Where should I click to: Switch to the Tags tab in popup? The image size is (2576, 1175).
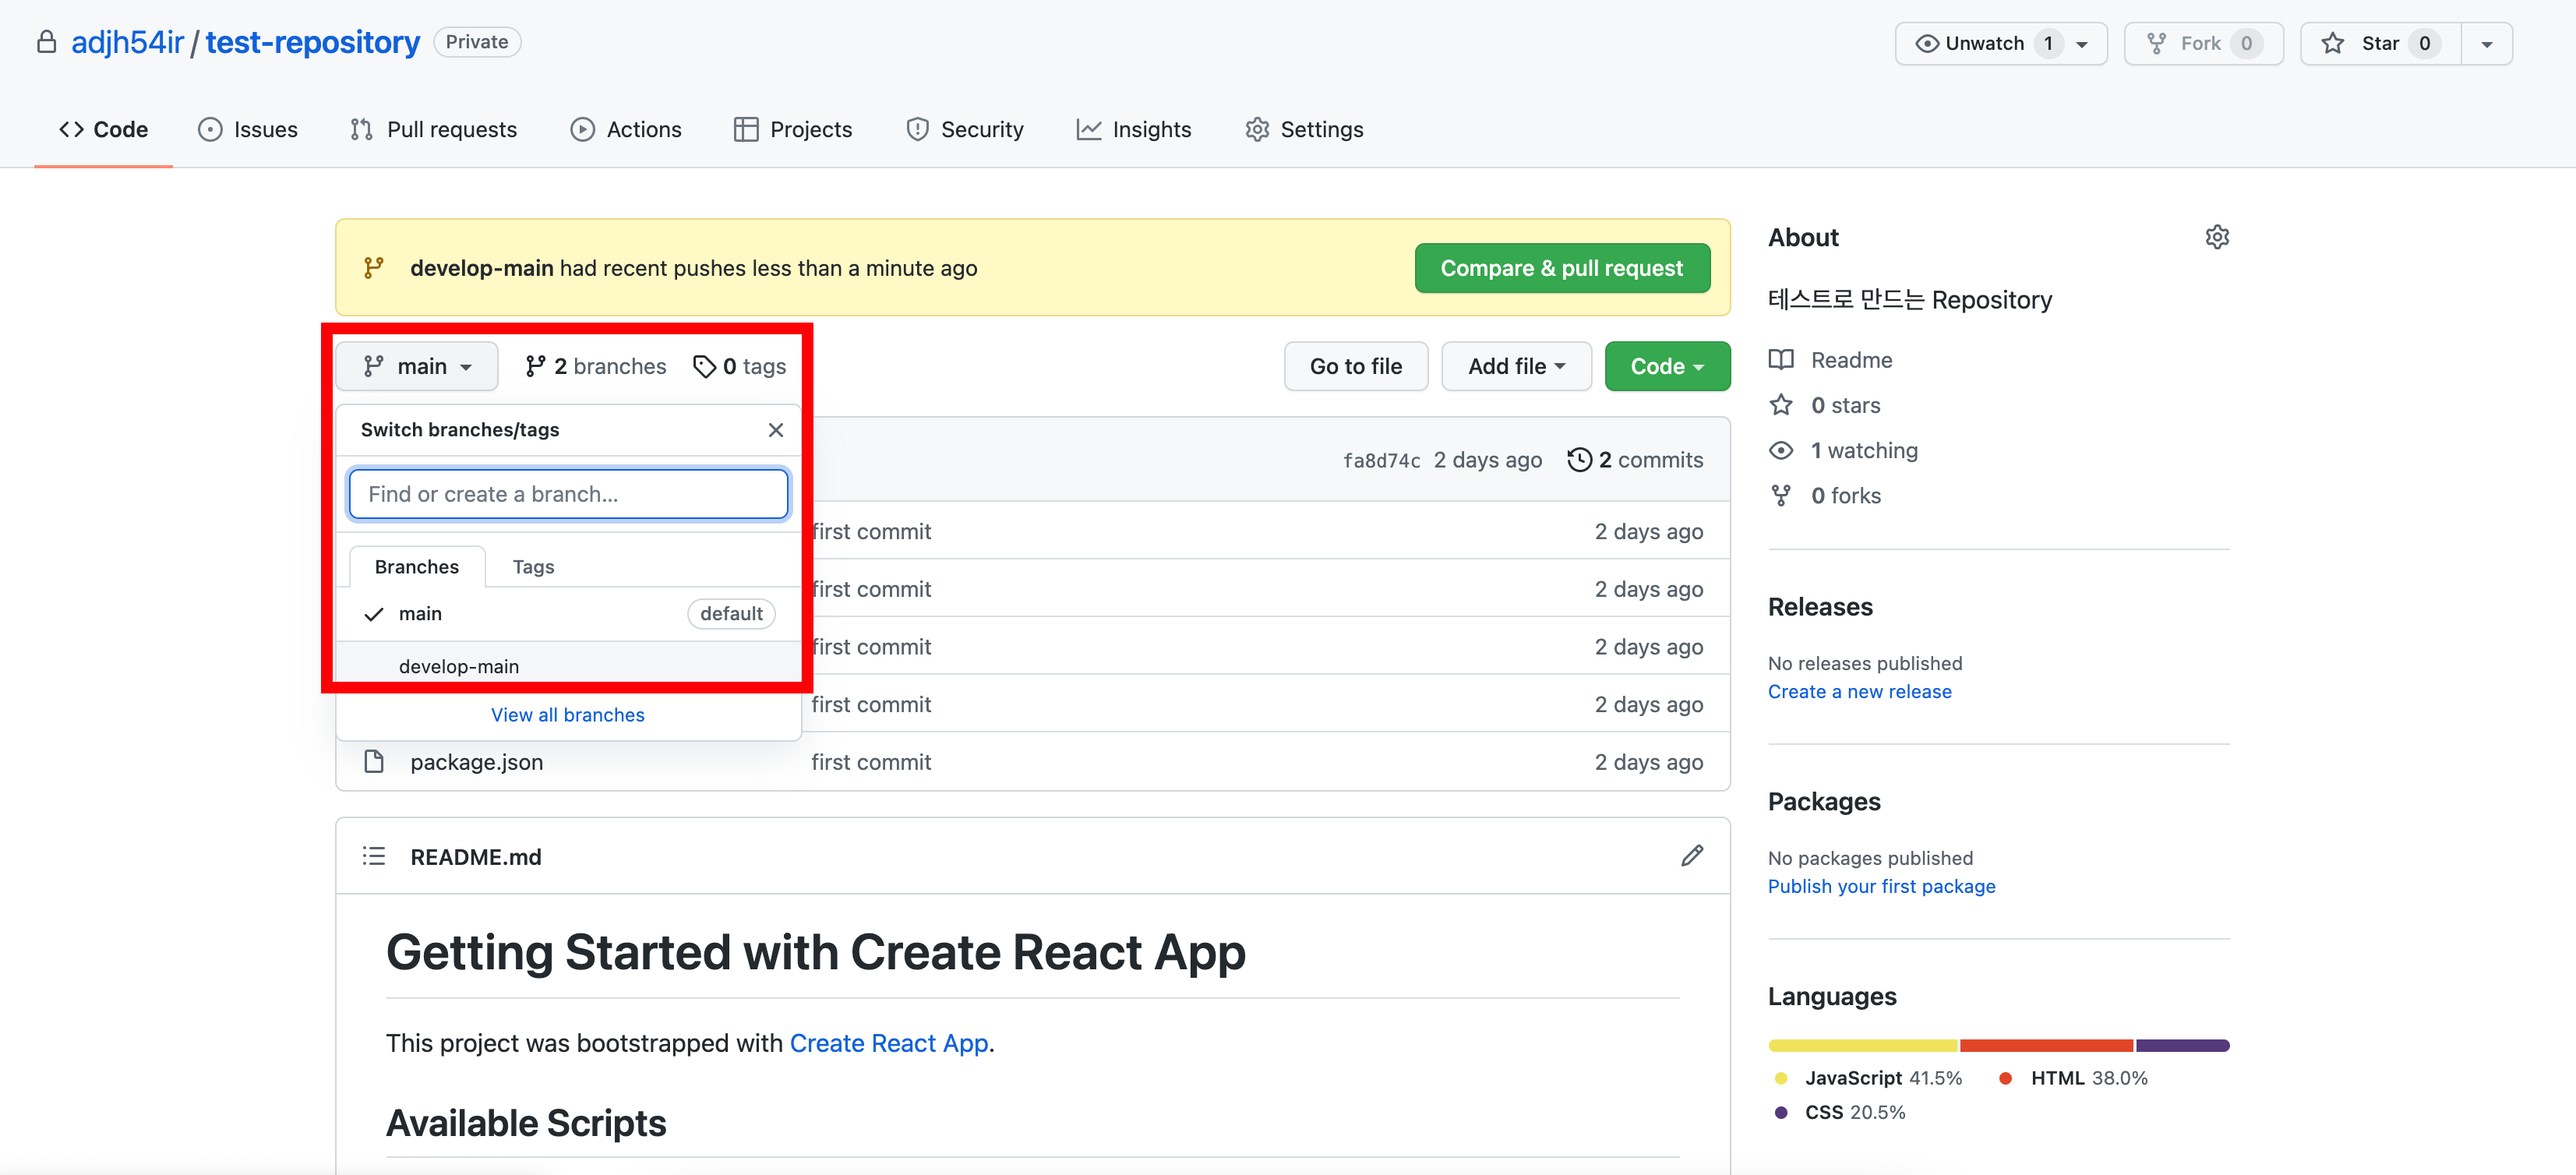point(533,567)
